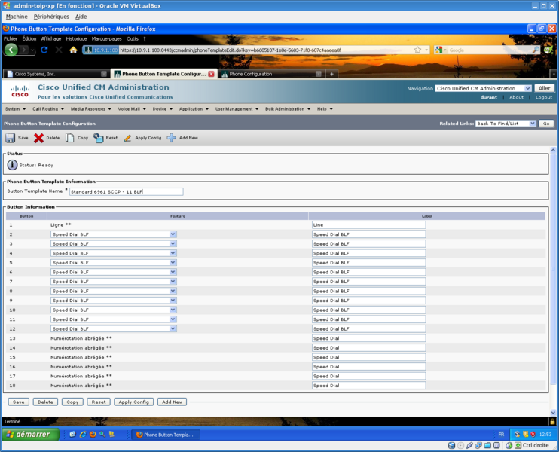The width and height of the screenshot is (559, 452).
Task: Click the Firefox reload page icon
Action: pos(44,50)
